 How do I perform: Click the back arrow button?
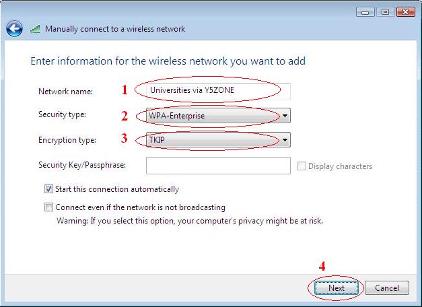[15, 29]
